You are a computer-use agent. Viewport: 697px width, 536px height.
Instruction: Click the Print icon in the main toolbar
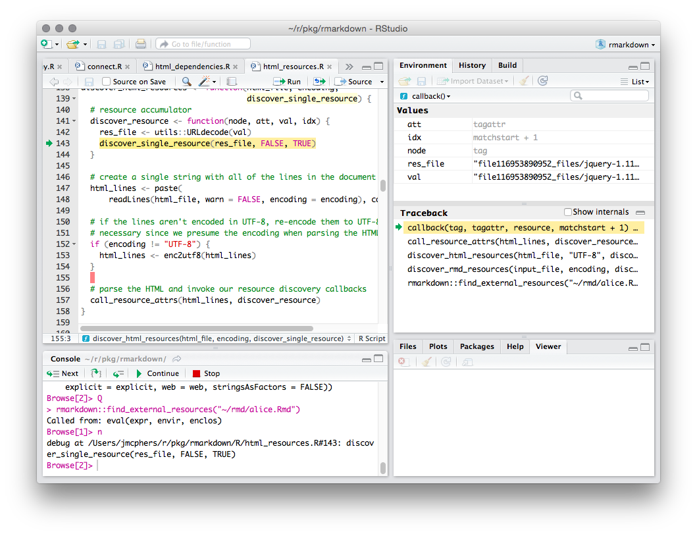coord(141,43)
